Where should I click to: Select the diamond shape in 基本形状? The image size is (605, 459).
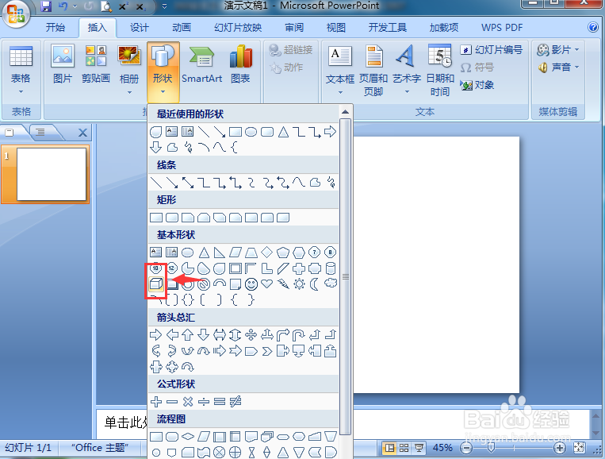tap(267, 253)
